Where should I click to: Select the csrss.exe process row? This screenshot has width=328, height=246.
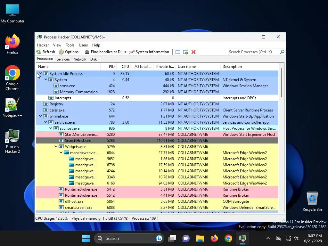tap(157, 110)
